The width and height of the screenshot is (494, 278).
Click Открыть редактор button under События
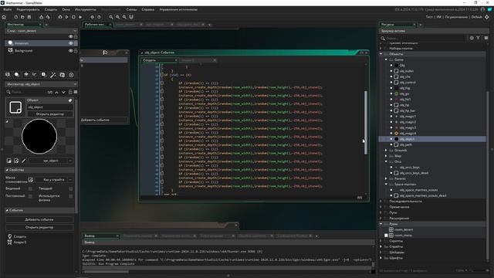(39, 227)
